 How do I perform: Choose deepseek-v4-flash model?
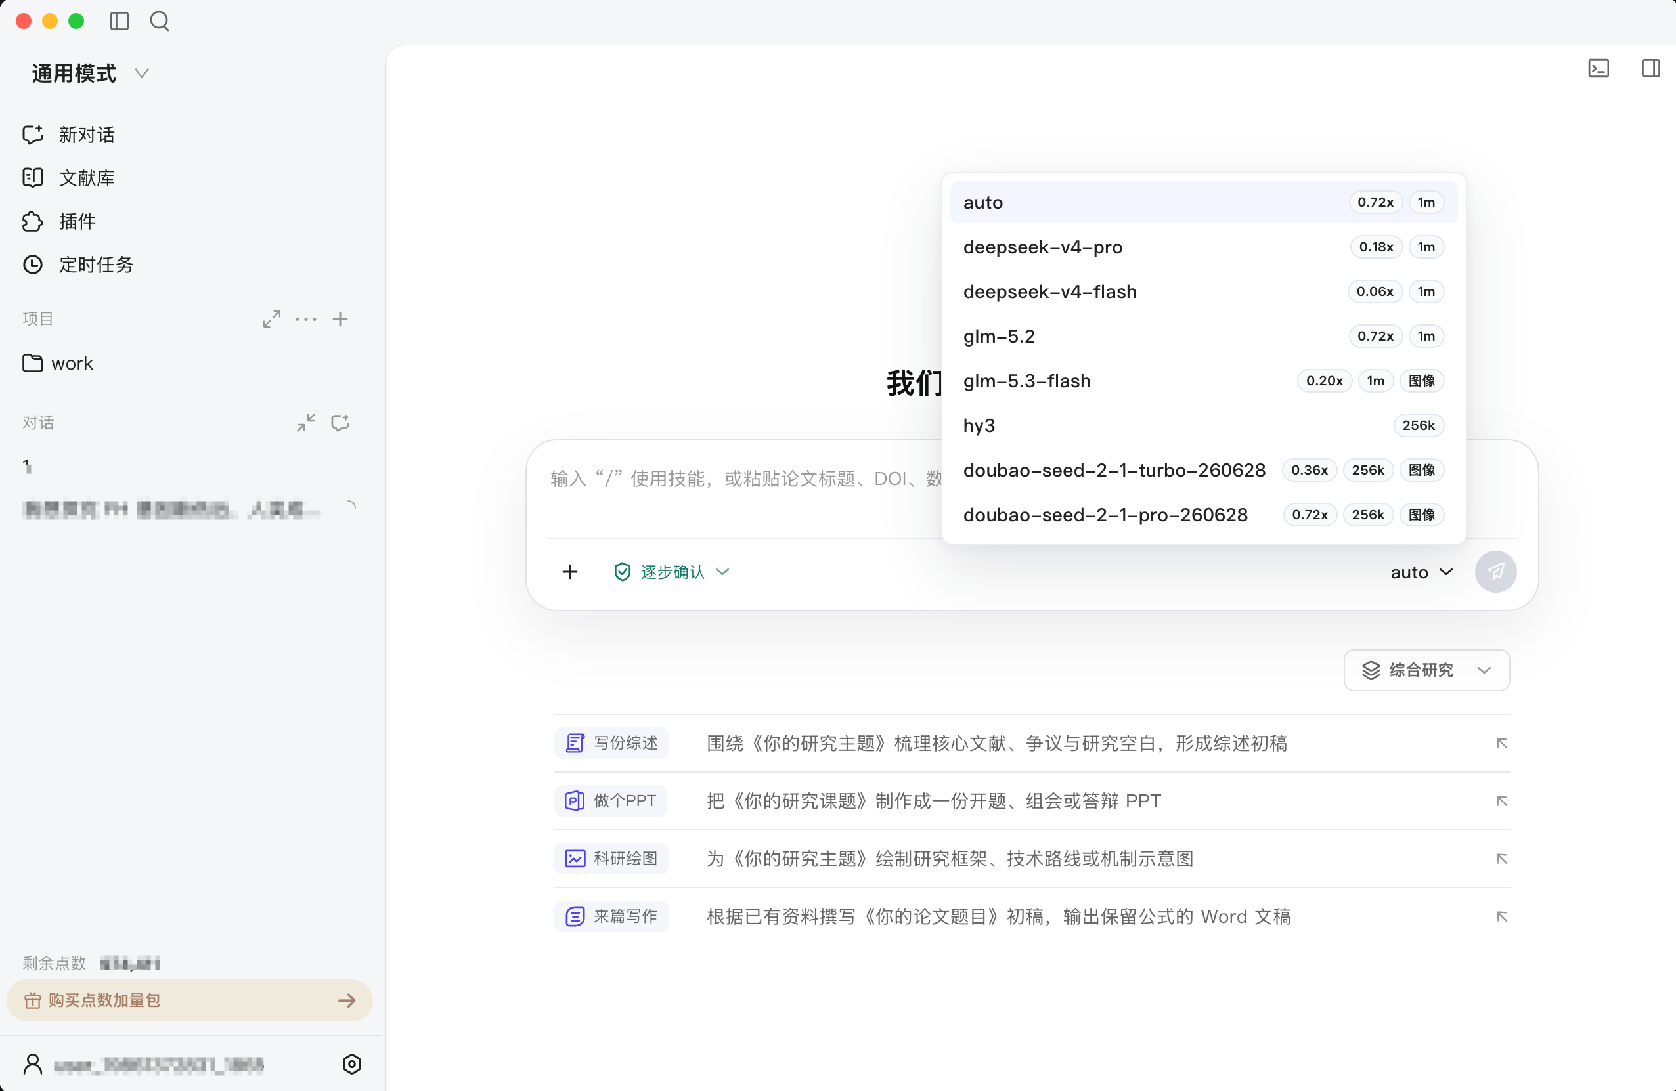pos(1204,291)
